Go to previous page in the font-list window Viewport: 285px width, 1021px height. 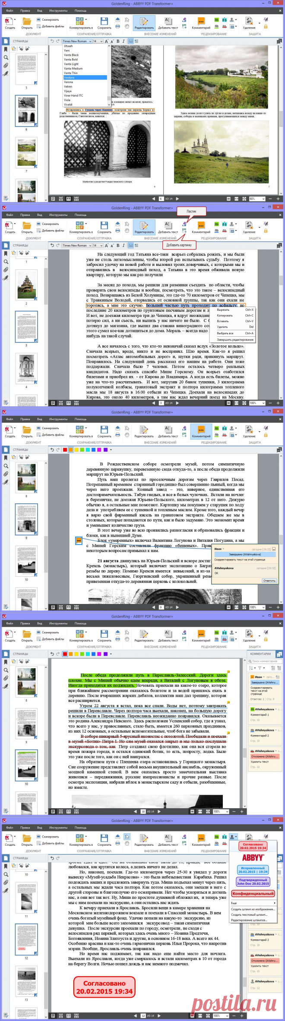[x=153, y=199]
